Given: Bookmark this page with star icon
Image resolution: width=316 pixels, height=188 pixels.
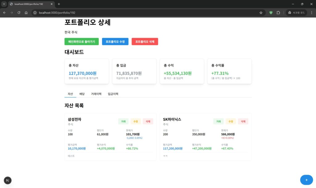Looking at the screenshot, I should coord(261,13).
